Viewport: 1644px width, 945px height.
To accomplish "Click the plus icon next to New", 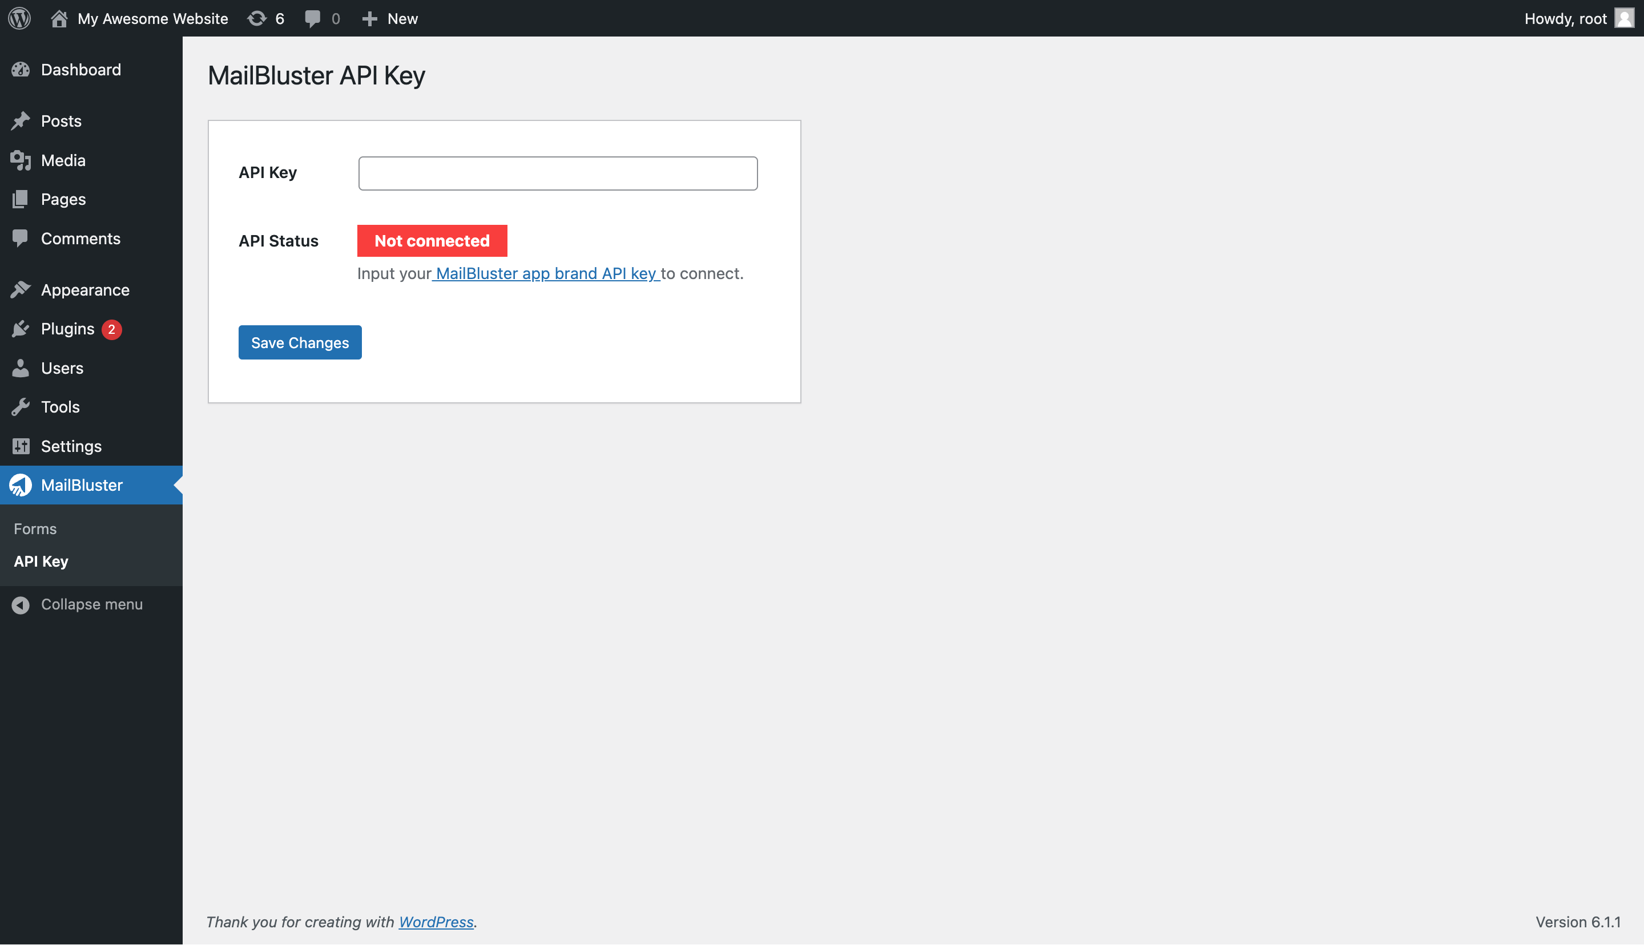I will [369, 18].
